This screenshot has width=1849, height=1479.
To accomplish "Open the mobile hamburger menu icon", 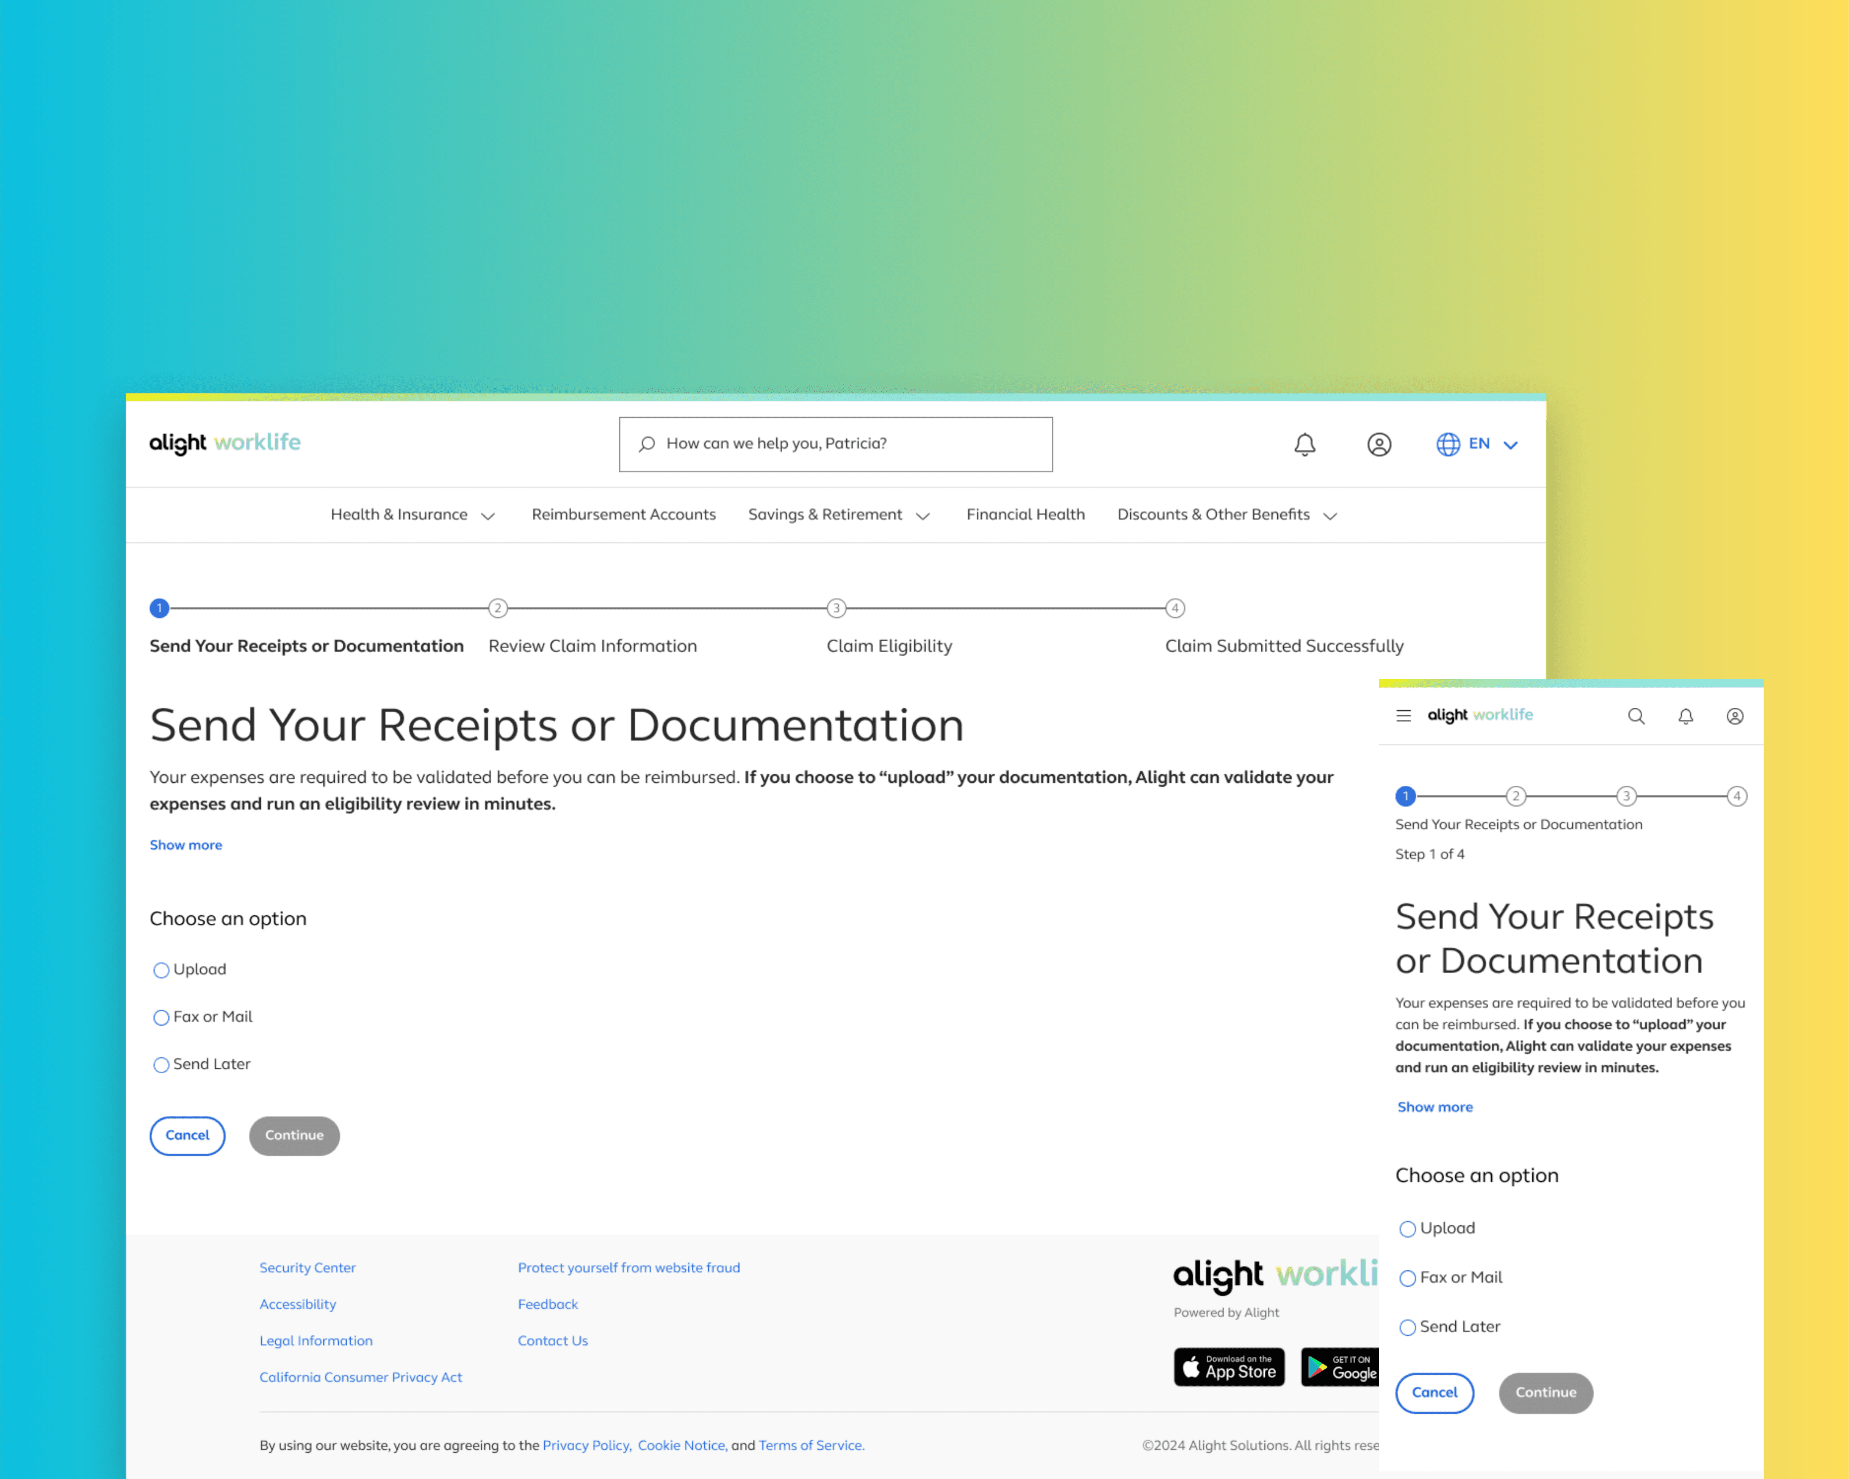I will click(x=1403, y=716).
